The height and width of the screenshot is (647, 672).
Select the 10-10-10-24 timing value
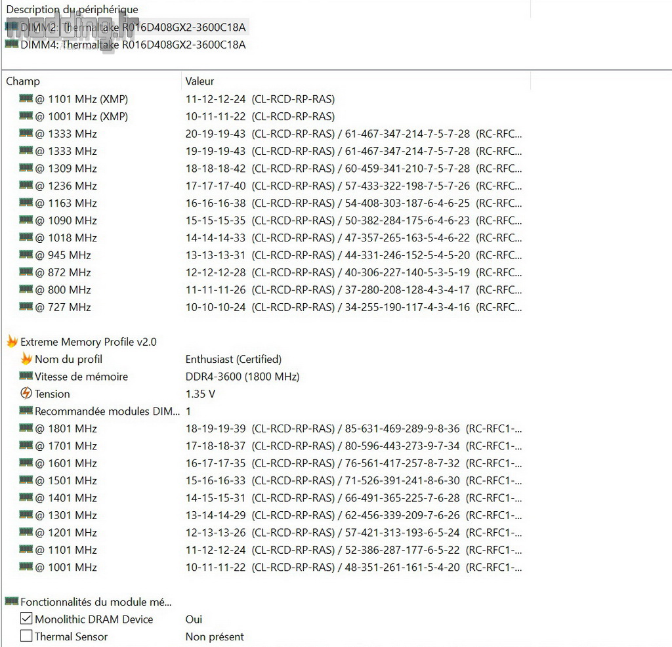[x=215, y=307]
